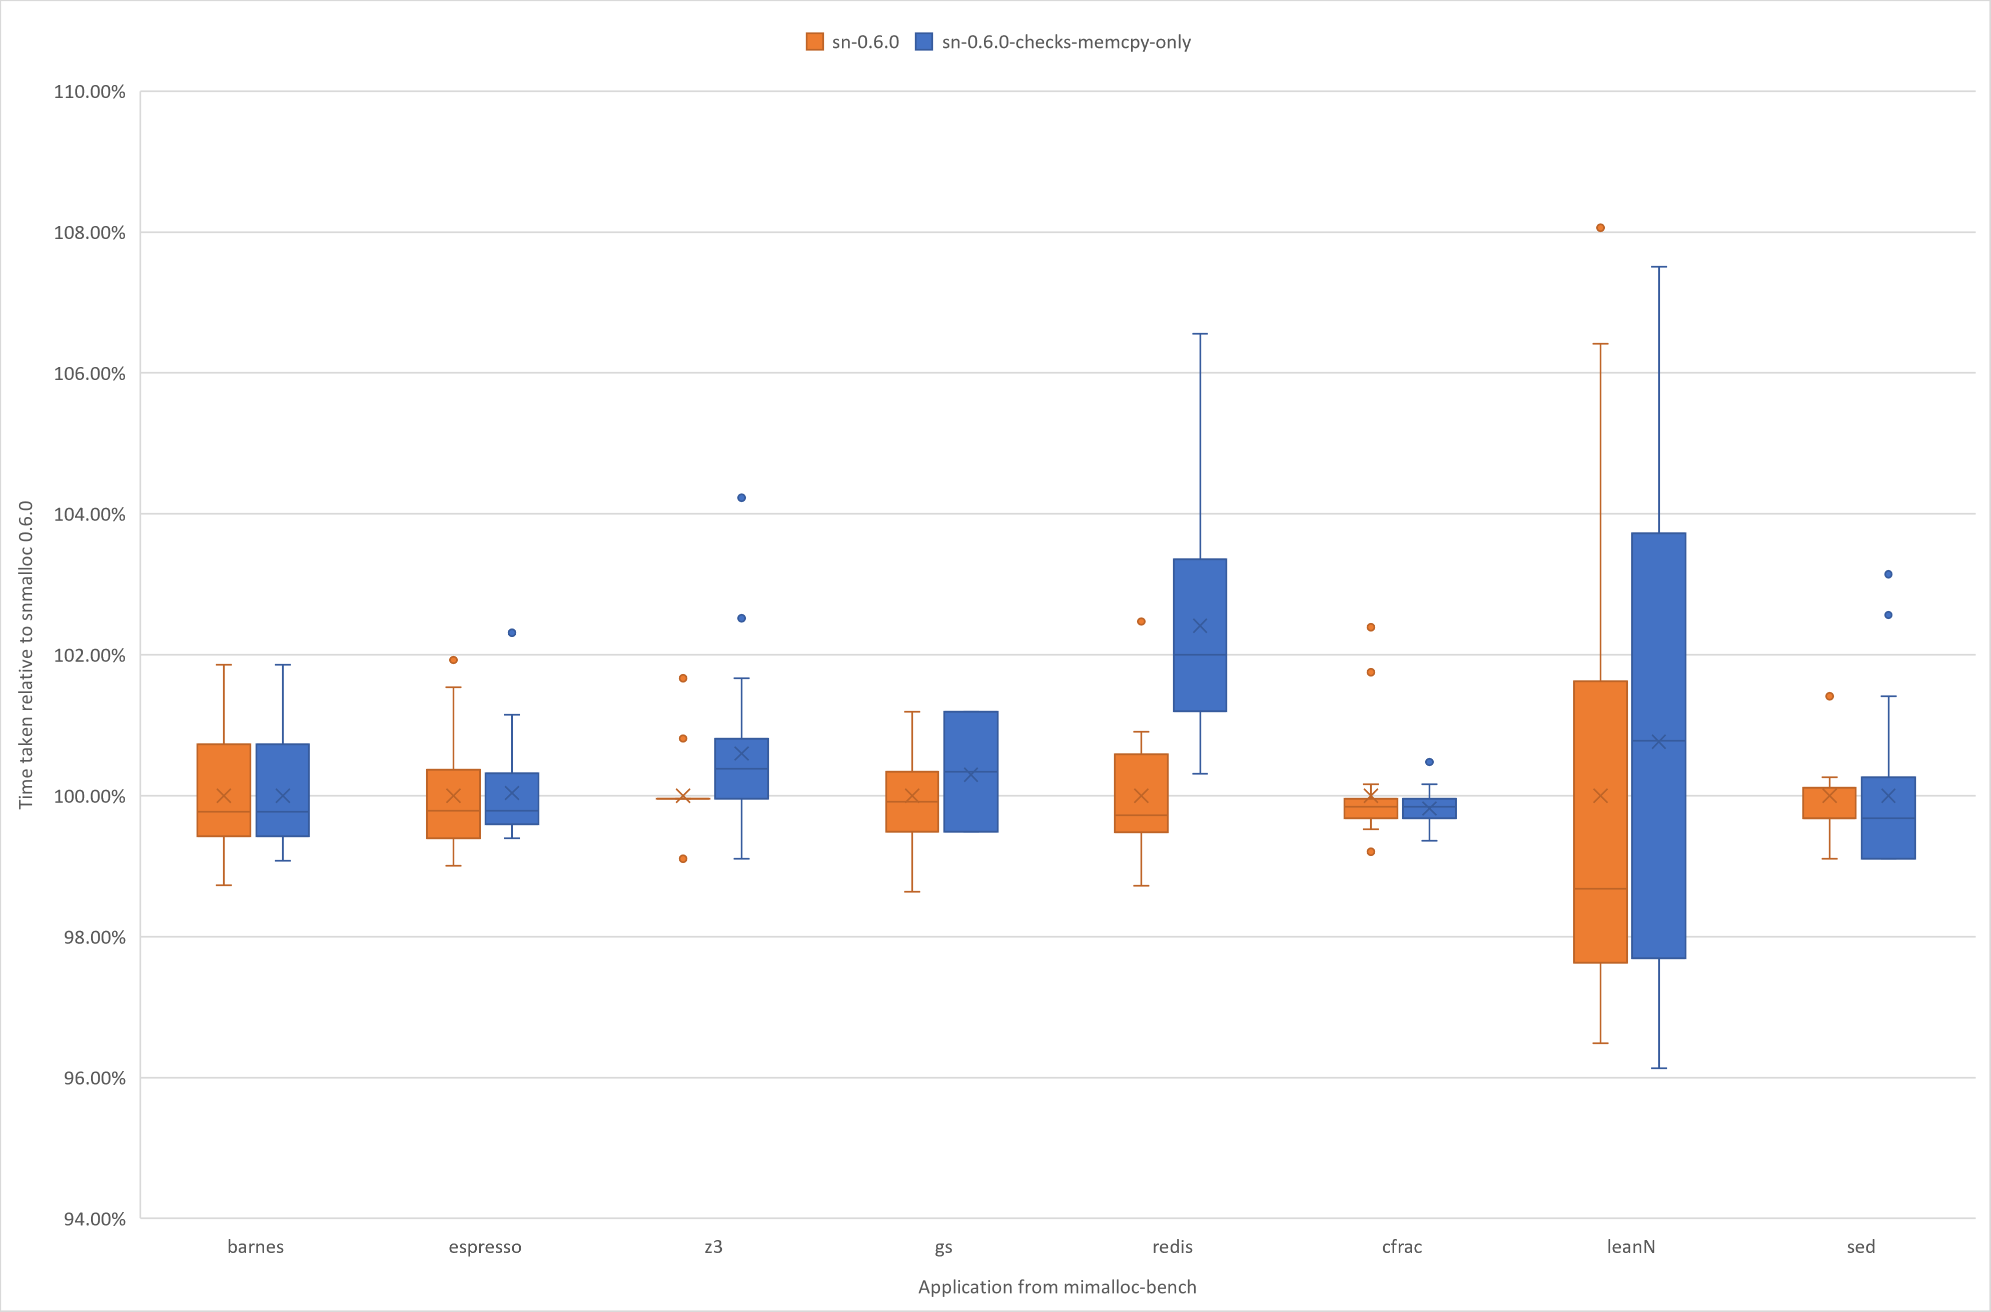Click the orange sed box
The height and width of the screenshot is (1312, 1991).
point(1829,803)
